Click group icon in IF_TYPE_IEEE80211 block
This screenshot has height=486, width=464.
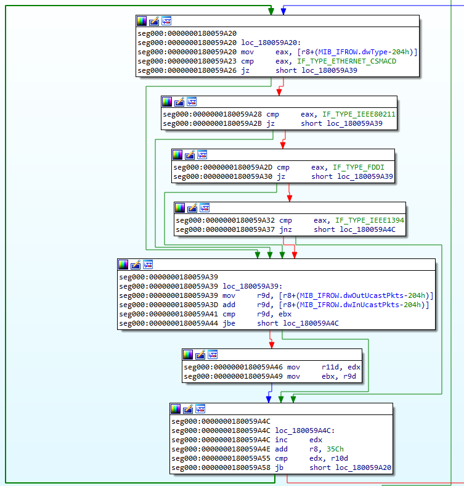point(192,102)
